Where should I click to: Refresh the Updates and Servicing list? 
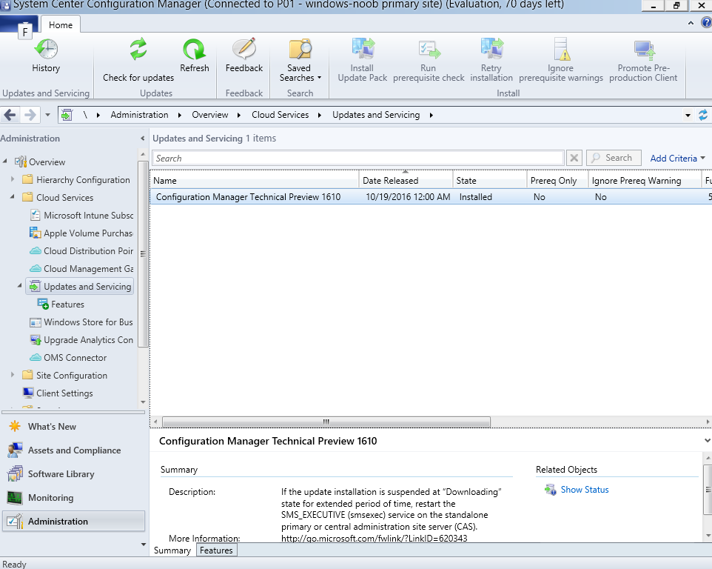(x=195, y=56)
